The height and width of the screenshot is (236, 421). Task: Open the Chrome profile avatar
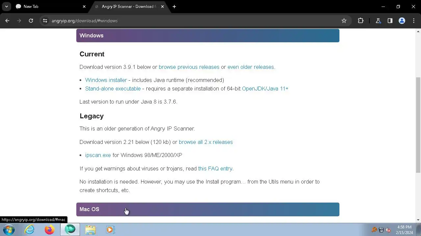coord(402,21)
